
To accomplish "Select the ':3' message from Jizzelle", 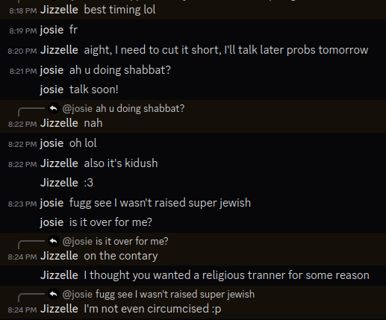I will tap(89, 183).
